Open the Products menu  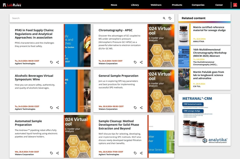pyautogui.click(x=177, y=5)
